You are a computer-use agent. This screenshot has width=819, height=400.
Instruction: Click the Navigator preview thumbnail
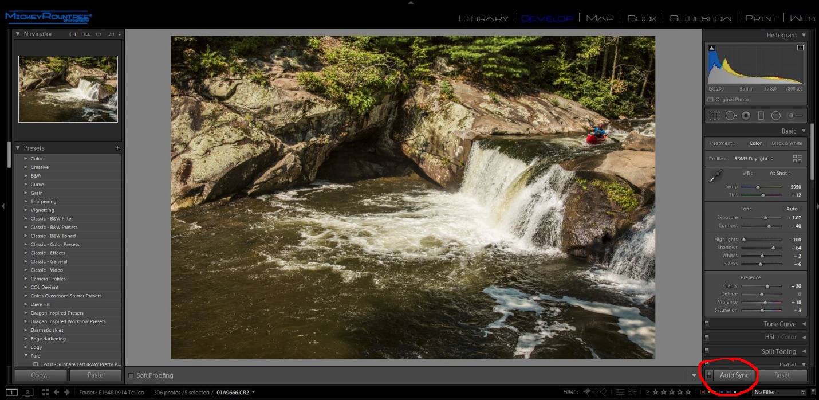tap(68, 89)
